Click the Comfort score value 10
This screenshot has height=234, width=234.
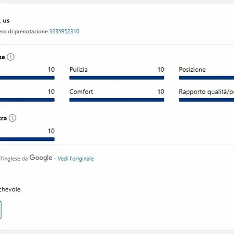tap(161, 92)
